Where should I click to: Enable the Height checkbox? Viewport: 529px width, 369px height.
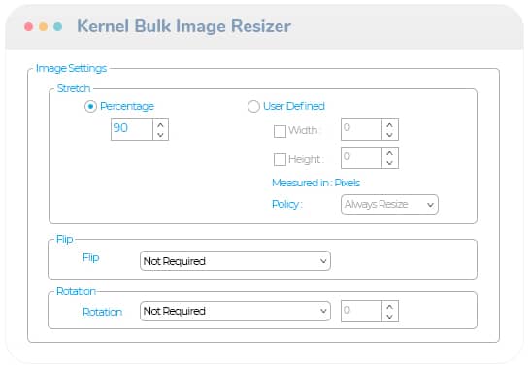280,159
